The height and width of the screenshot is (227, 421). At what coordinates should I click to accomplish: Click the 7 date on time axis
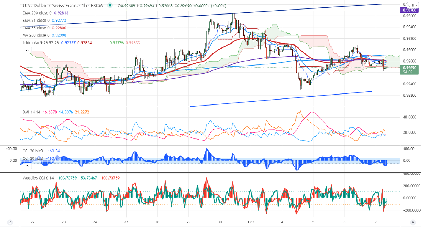click(x=376, y=222)
